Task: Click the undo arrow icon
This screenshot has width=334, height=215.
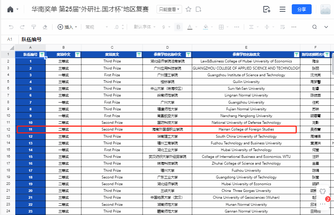Action: pos(11,27)
